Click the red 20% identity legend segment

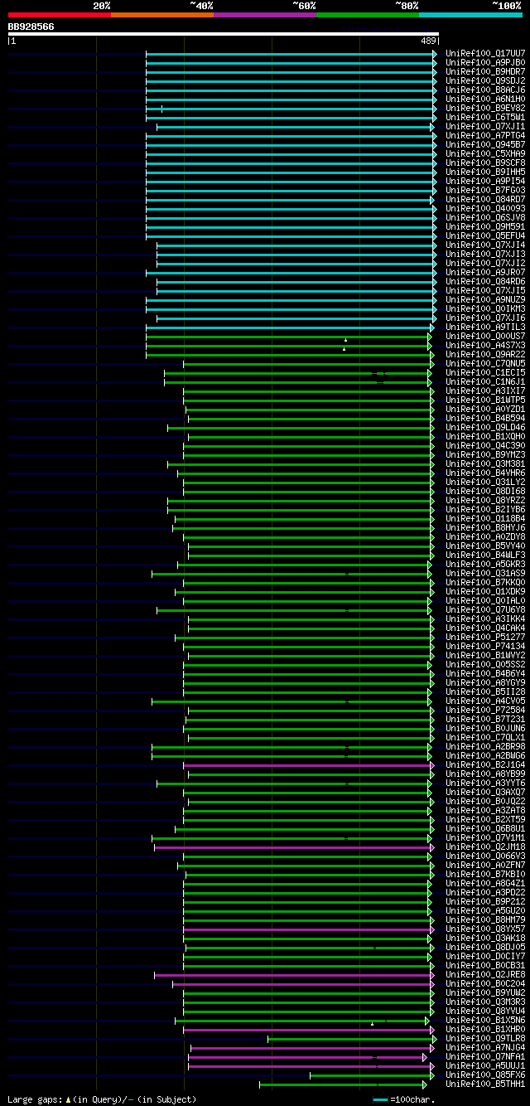(x=60, y=15)
